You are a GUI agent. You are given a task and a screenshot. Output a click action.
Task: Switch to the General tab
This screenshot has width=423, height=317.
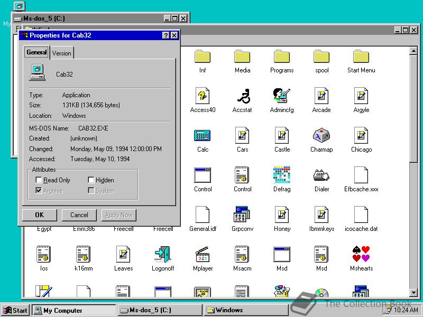(x=36, y=52)
